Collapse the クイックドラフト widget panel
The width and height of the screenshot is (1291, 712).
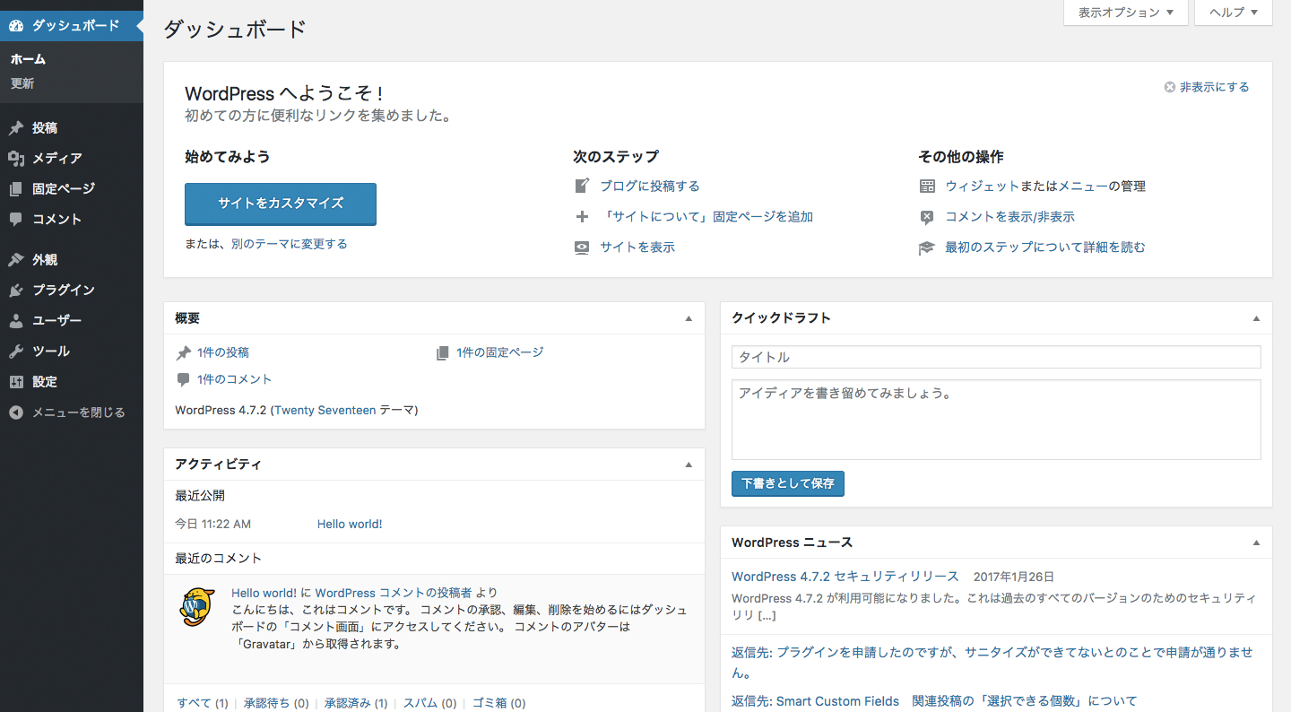pyautogui.click(x=1256, y=318)
